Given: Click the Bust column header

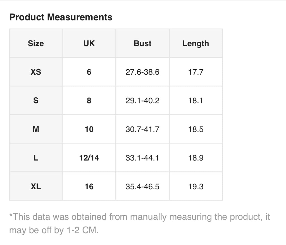Looking at the screenshot, I should tap(142, 43).
